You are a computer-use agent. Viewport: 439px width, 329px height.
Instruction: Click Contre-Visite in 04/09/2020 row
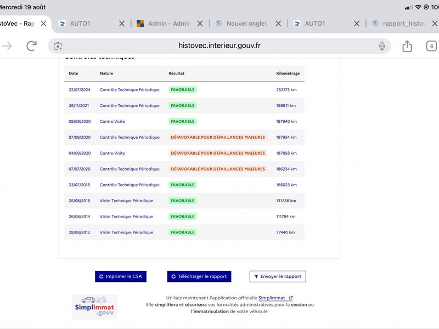click(x=112, y=153)
